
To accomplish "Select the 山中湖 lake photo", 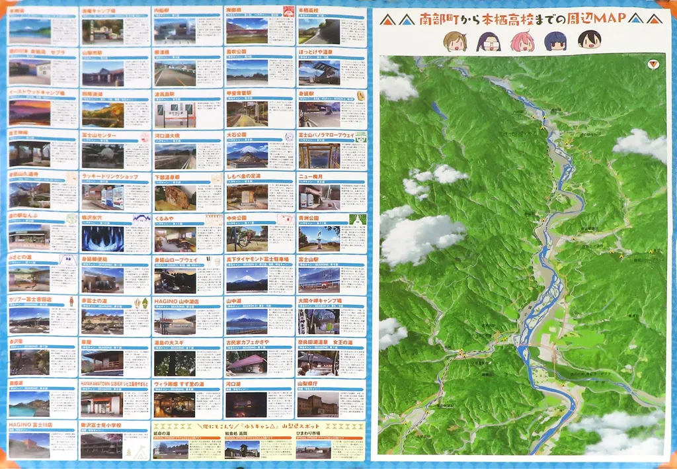I will (x=247, y=321).
